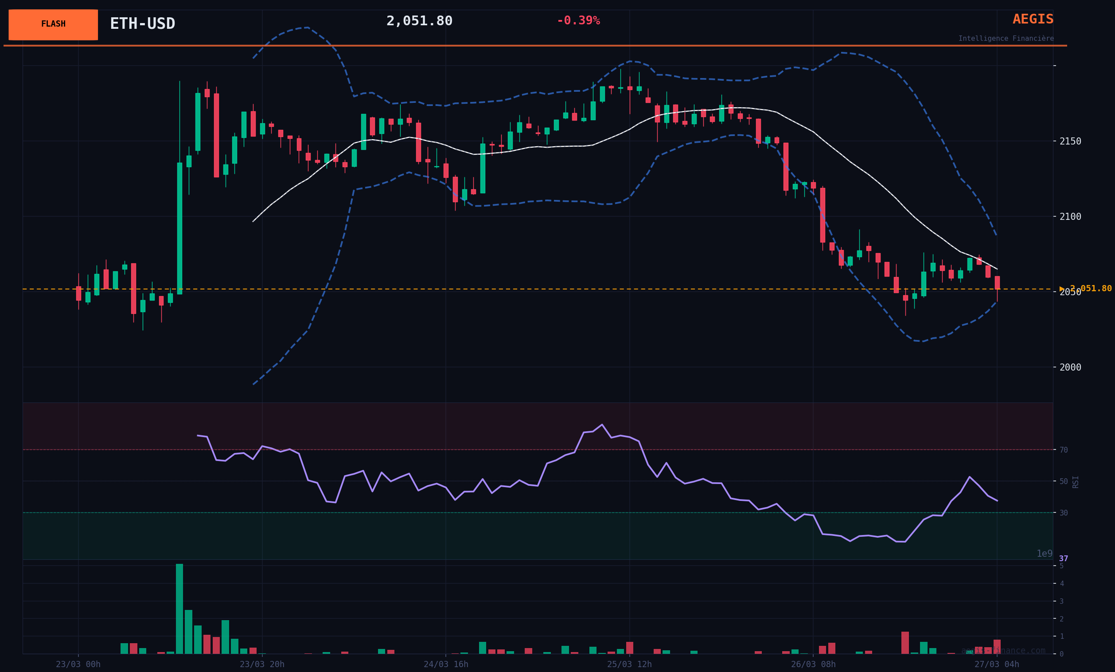The width and height of the screenshot is (1115, 672).
Task: Click the 27/03 04h time label
Action: pos(996,664)
